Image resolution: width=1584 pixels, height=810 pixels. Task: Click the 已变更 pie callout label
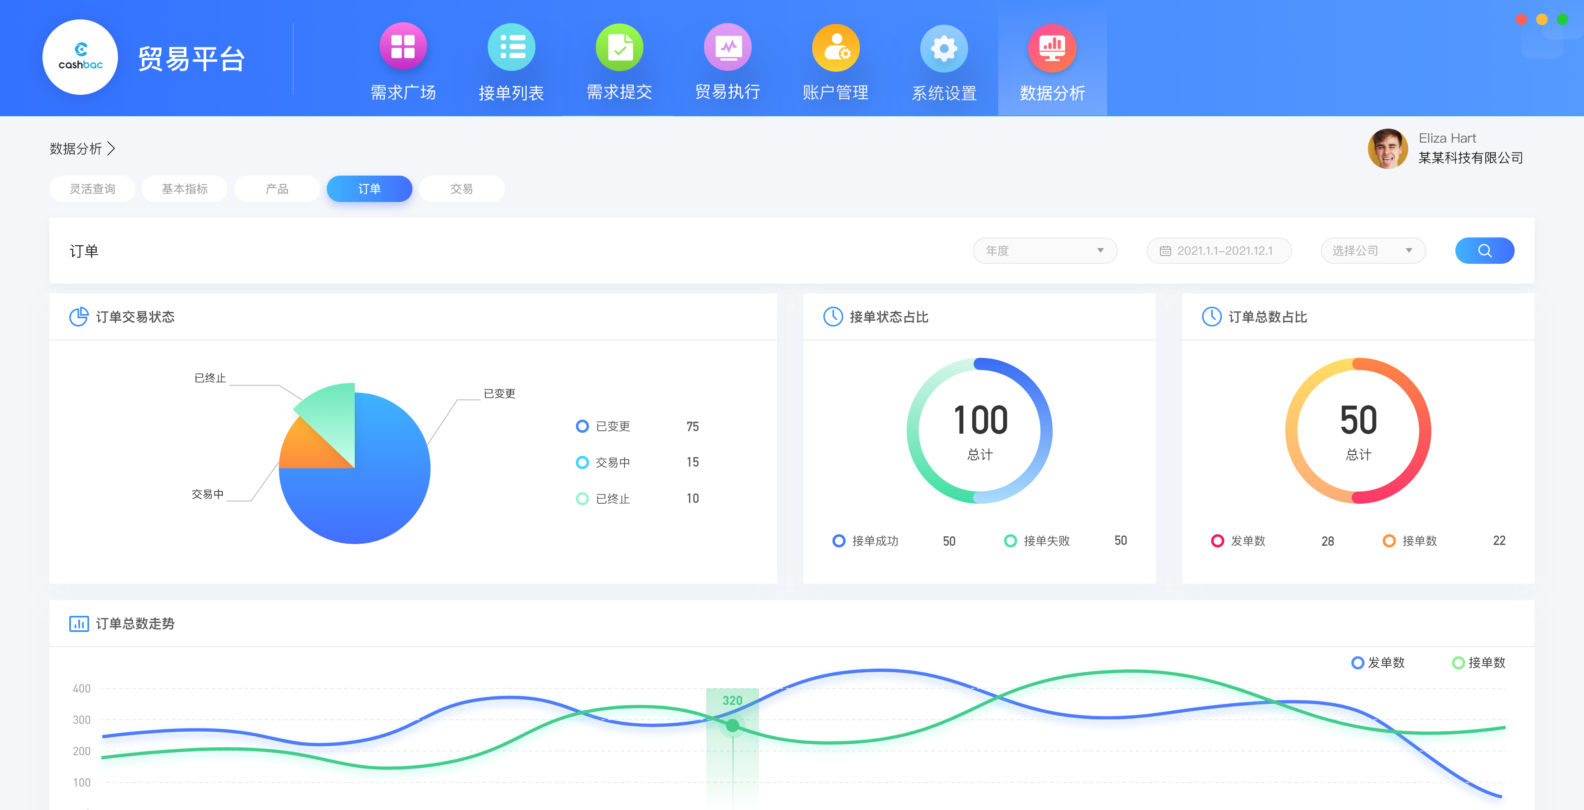[x=499, y=393]
